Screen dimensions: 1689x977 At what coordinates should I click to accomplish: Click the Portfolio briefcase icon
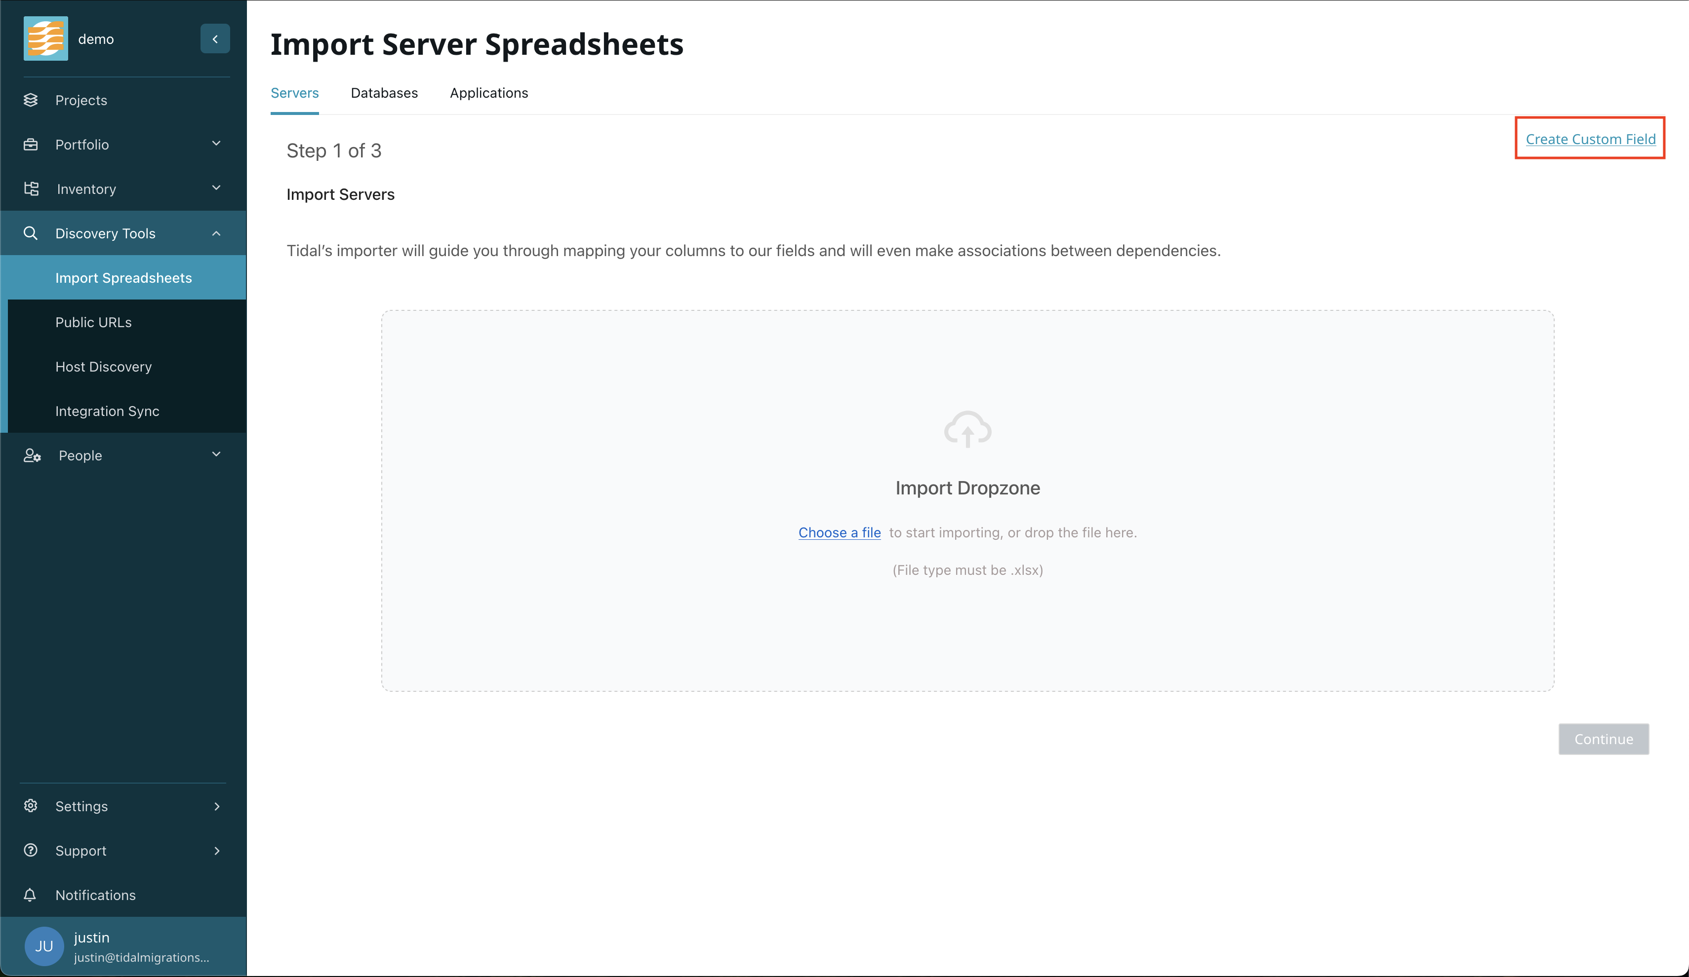coord(31,145)
